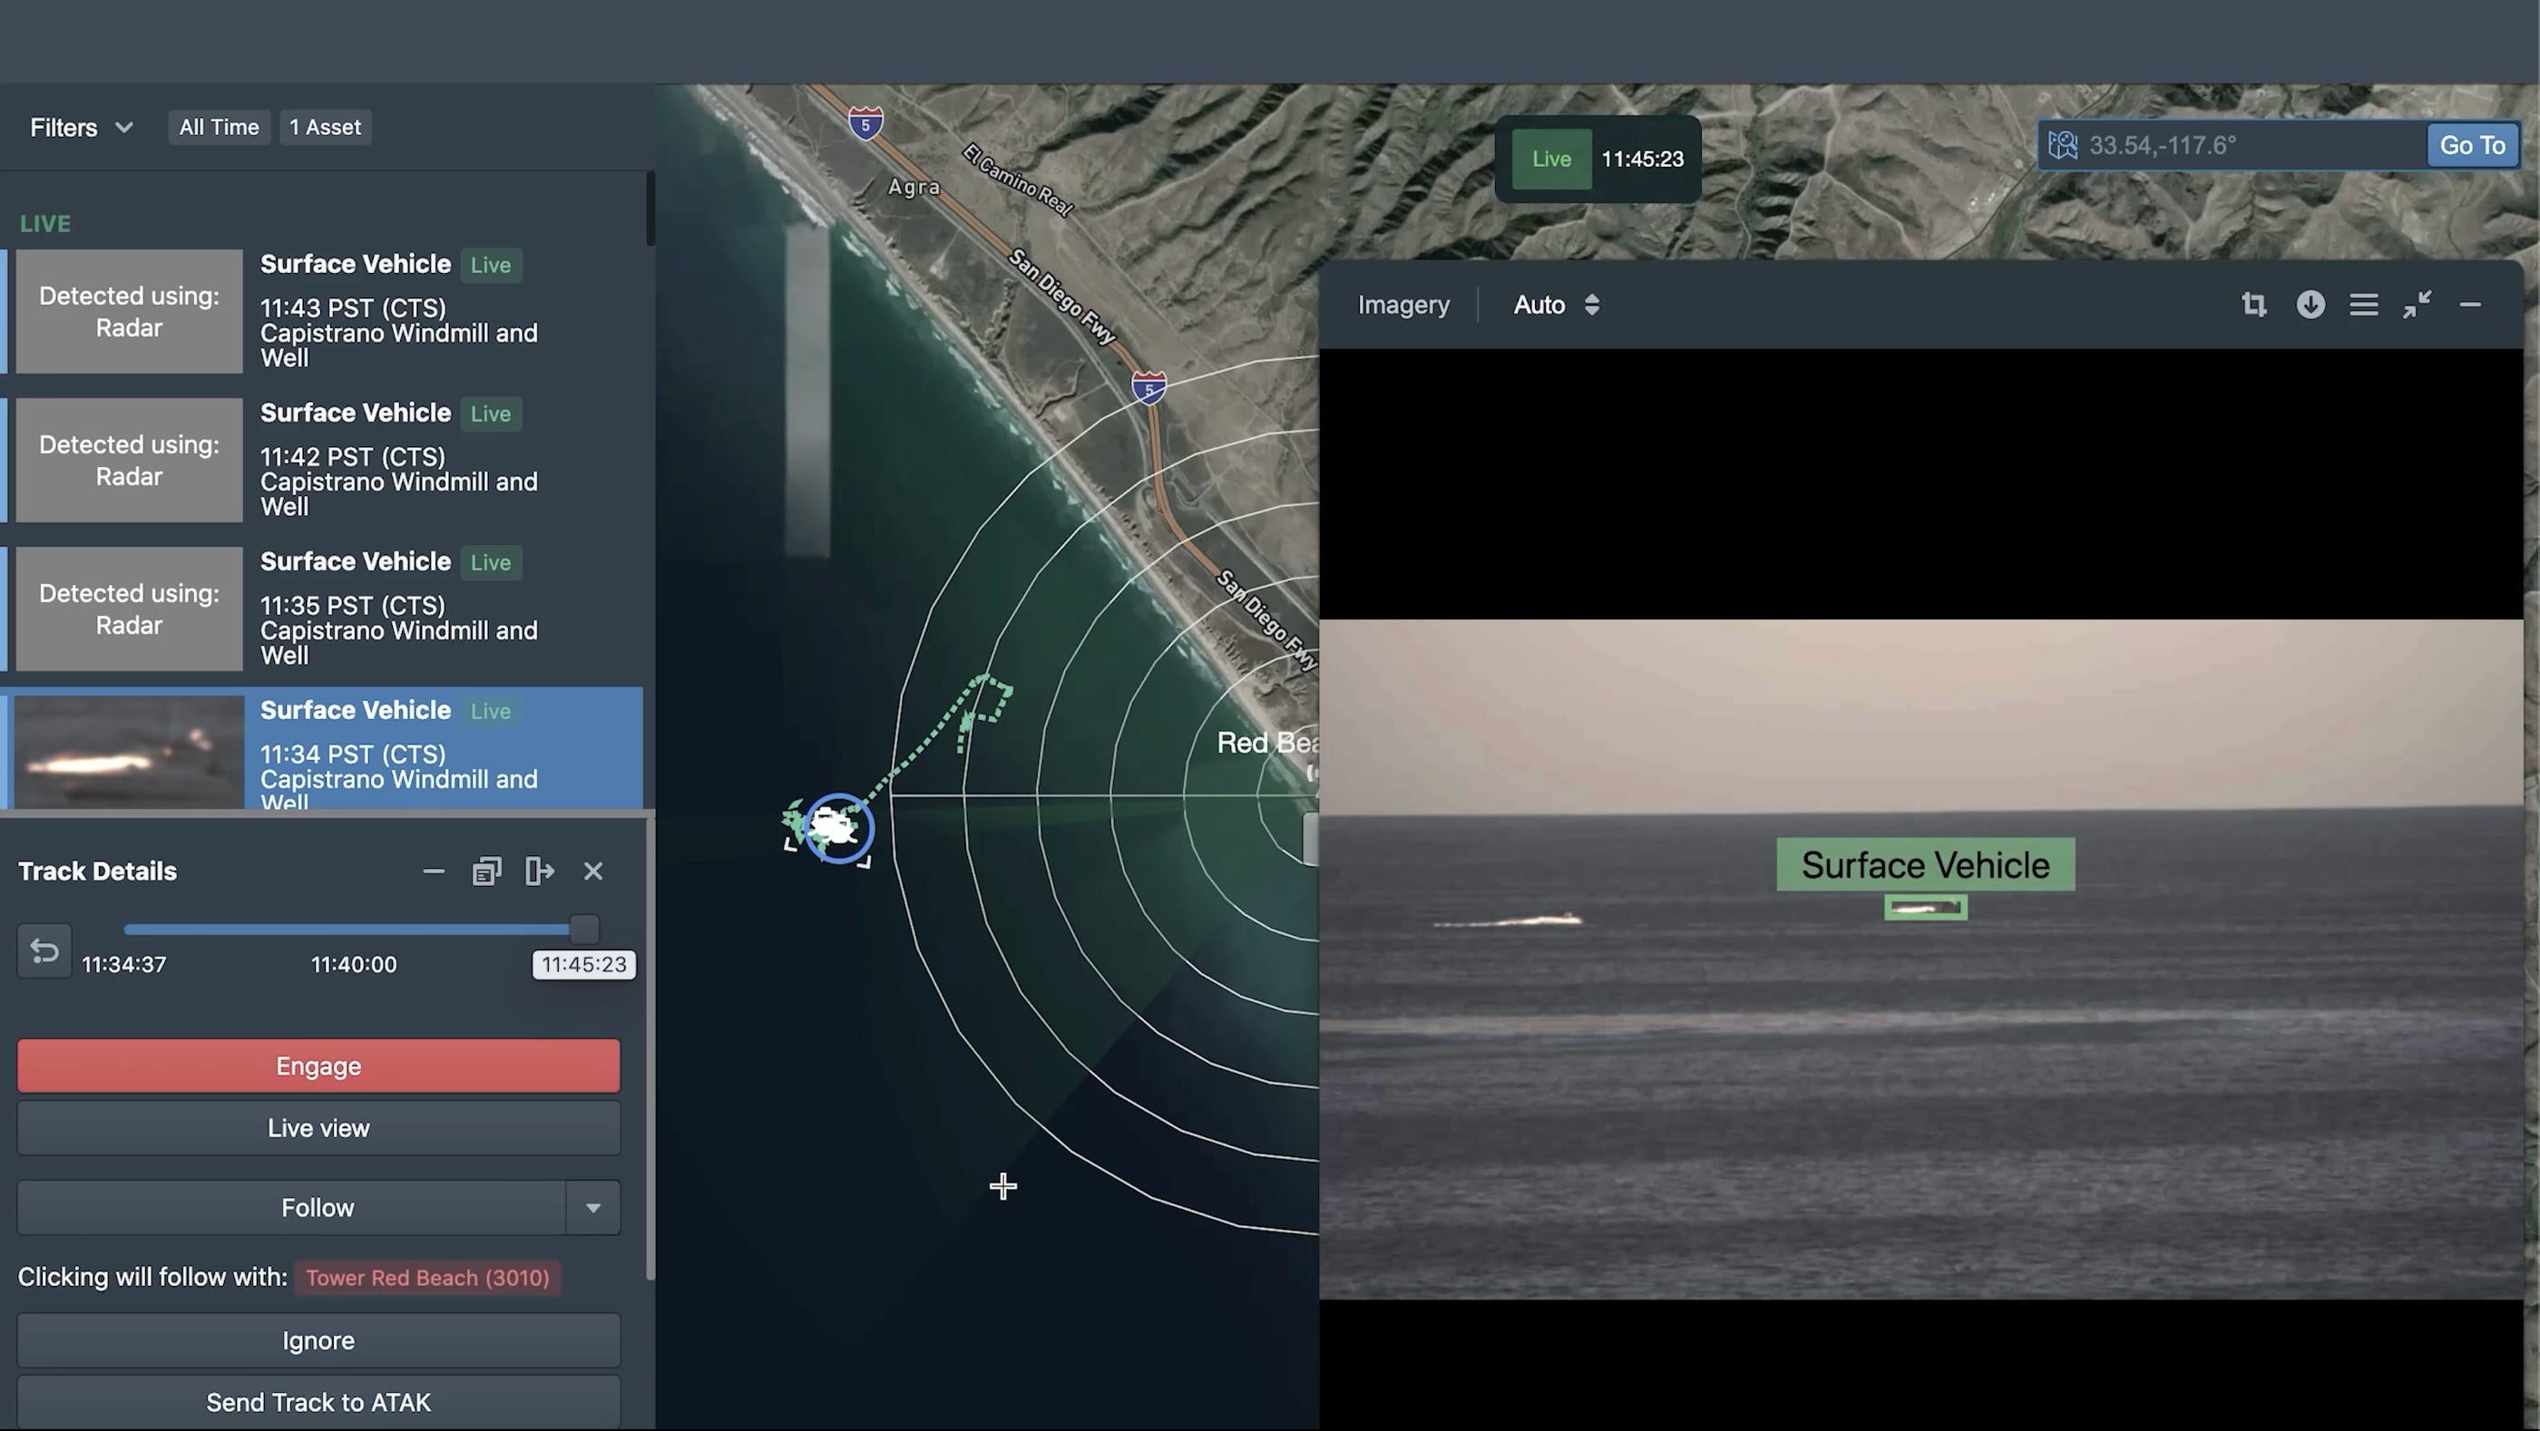2540x1431 pixels.
Task: Click the Ignore button
Action: tap(318, 1340)
